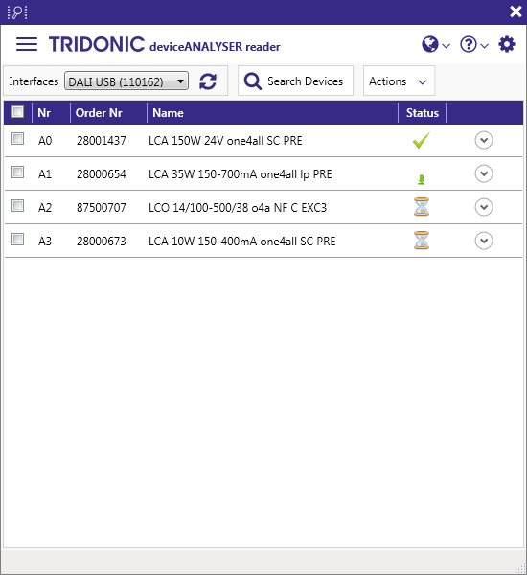527x575 pixels.
Task: Grab the window resize grip corner
Action: point(520,568)
